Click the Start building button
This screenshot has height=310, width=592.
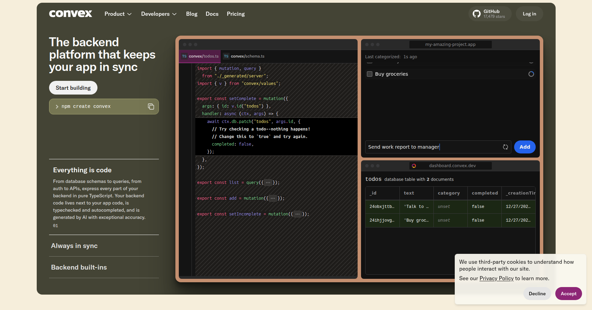tap(73, 88)
